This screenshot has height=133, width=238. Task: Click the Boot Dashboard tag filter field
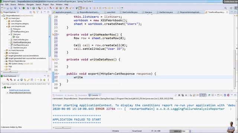coord(26,84)
